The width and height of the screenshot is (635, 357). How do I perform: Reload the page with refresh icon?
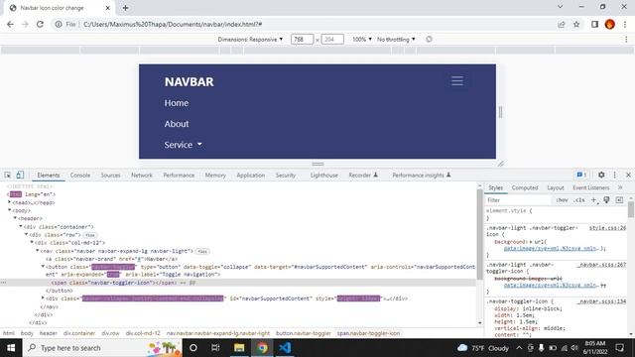click(40, 24)
